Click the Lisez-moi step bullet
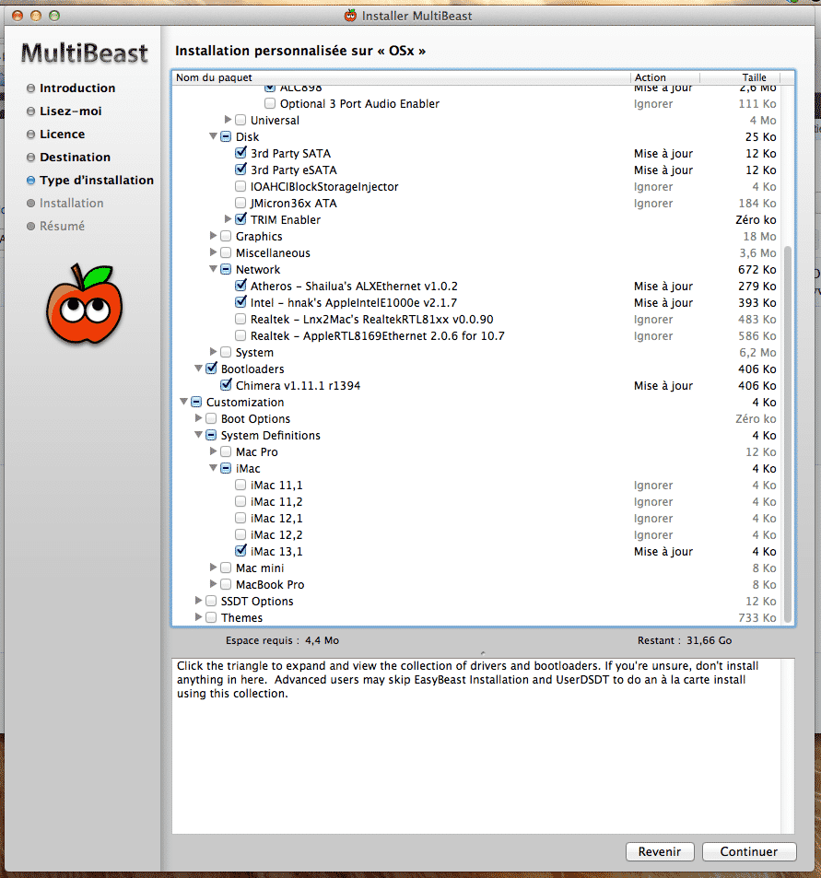 coord(30,111)
